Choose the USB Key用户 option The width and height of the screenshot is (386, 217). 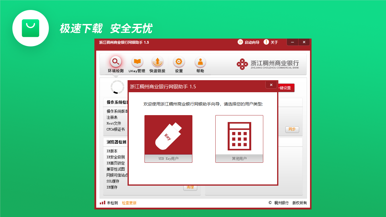[168, 139]
